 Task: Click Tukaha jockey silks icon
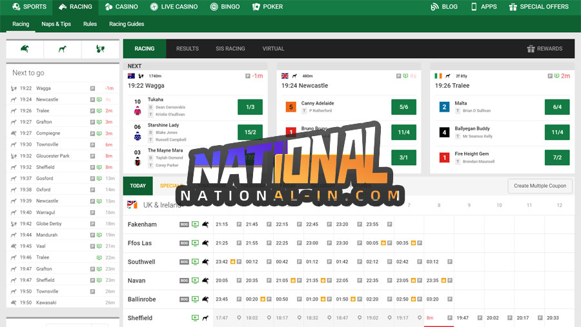coord(138,110)
